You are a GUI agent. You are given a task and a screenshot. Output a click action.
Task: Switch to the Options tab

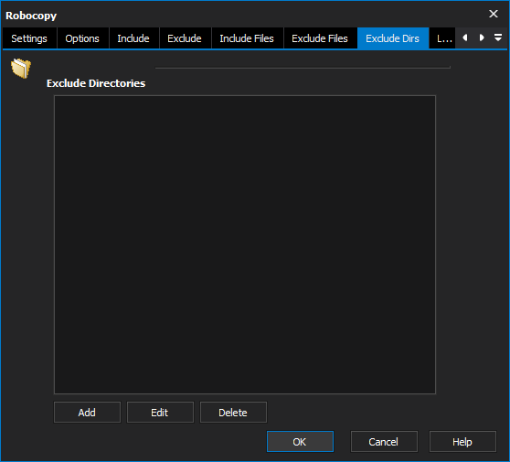82,38
